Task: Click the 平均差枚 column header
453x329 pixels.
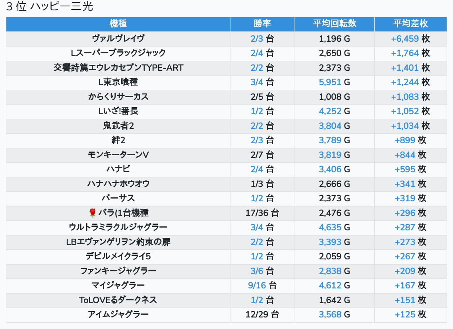Action: coord(410,24)
